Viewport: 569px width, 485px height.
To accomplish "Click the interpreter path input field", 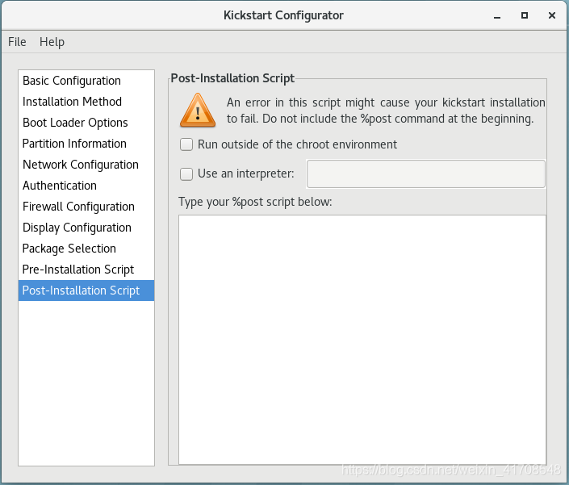I will click(425, 174).
